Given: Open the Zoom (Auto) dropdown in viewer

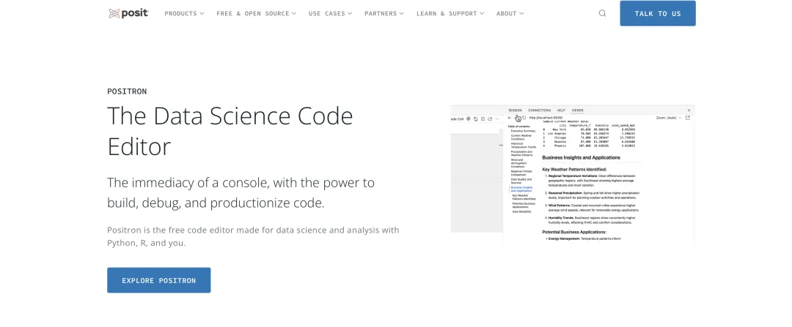Looking at the screenshot, I should [669, 118].
